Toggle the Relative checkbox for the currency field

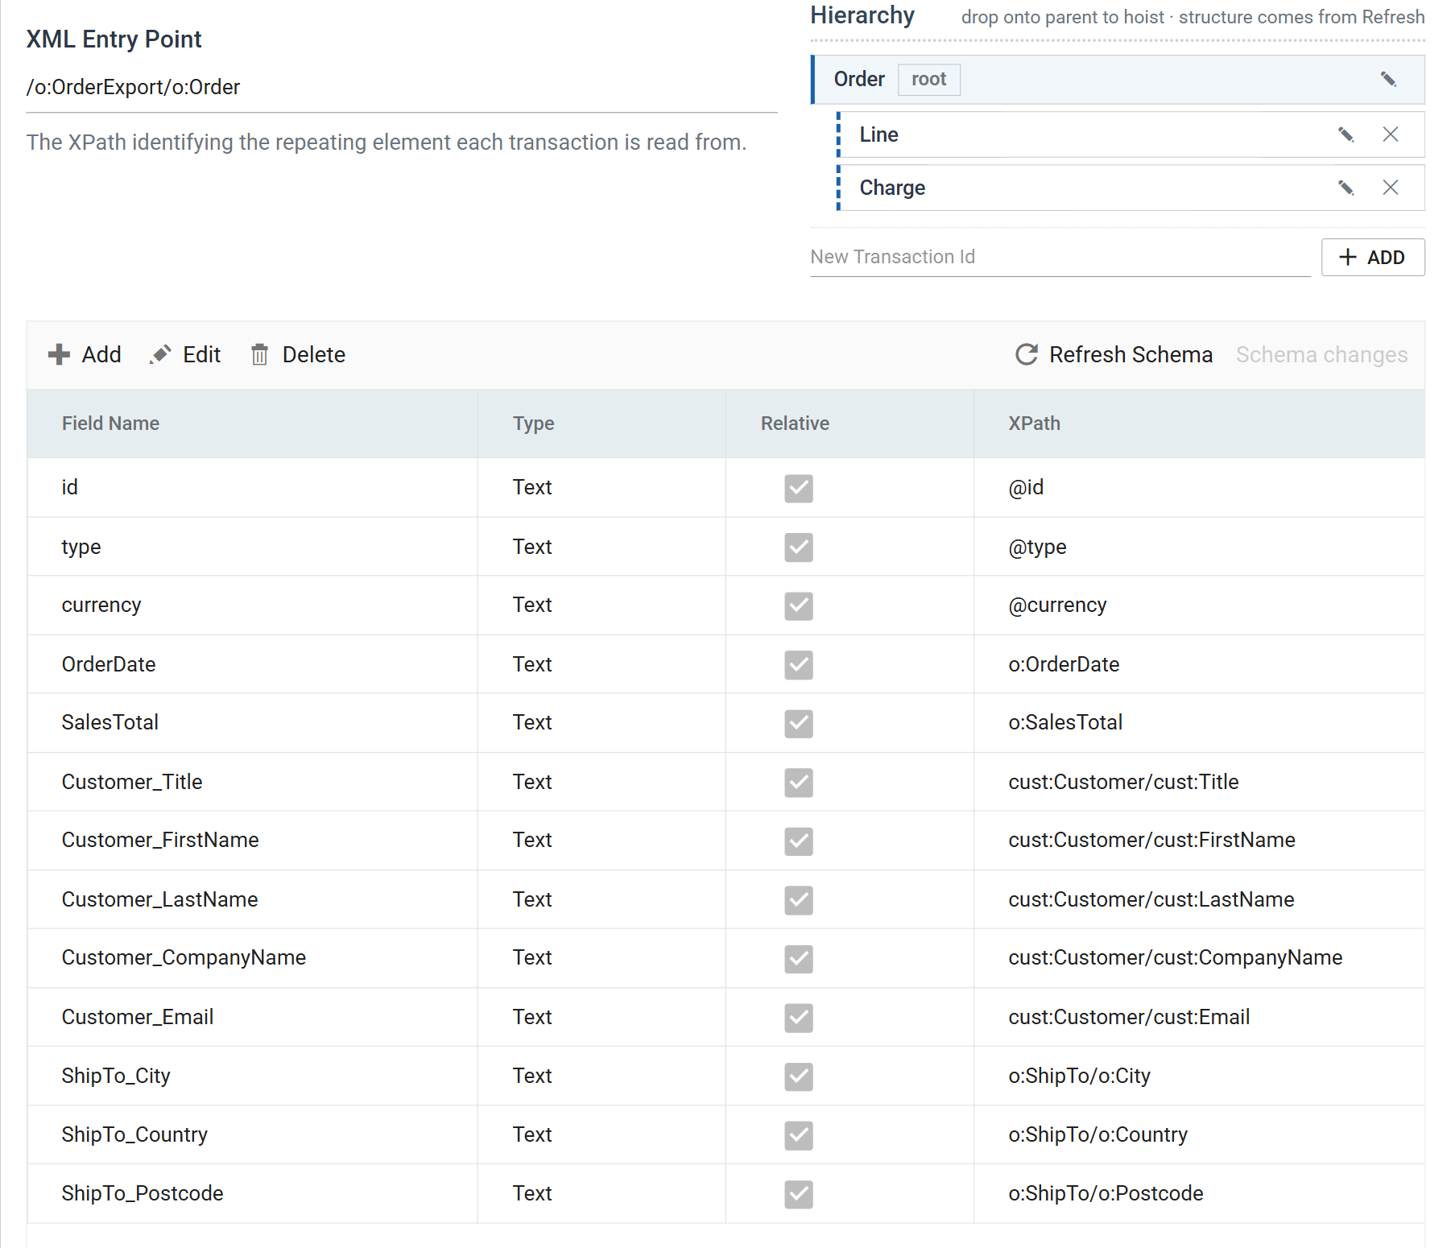(799, 605)
